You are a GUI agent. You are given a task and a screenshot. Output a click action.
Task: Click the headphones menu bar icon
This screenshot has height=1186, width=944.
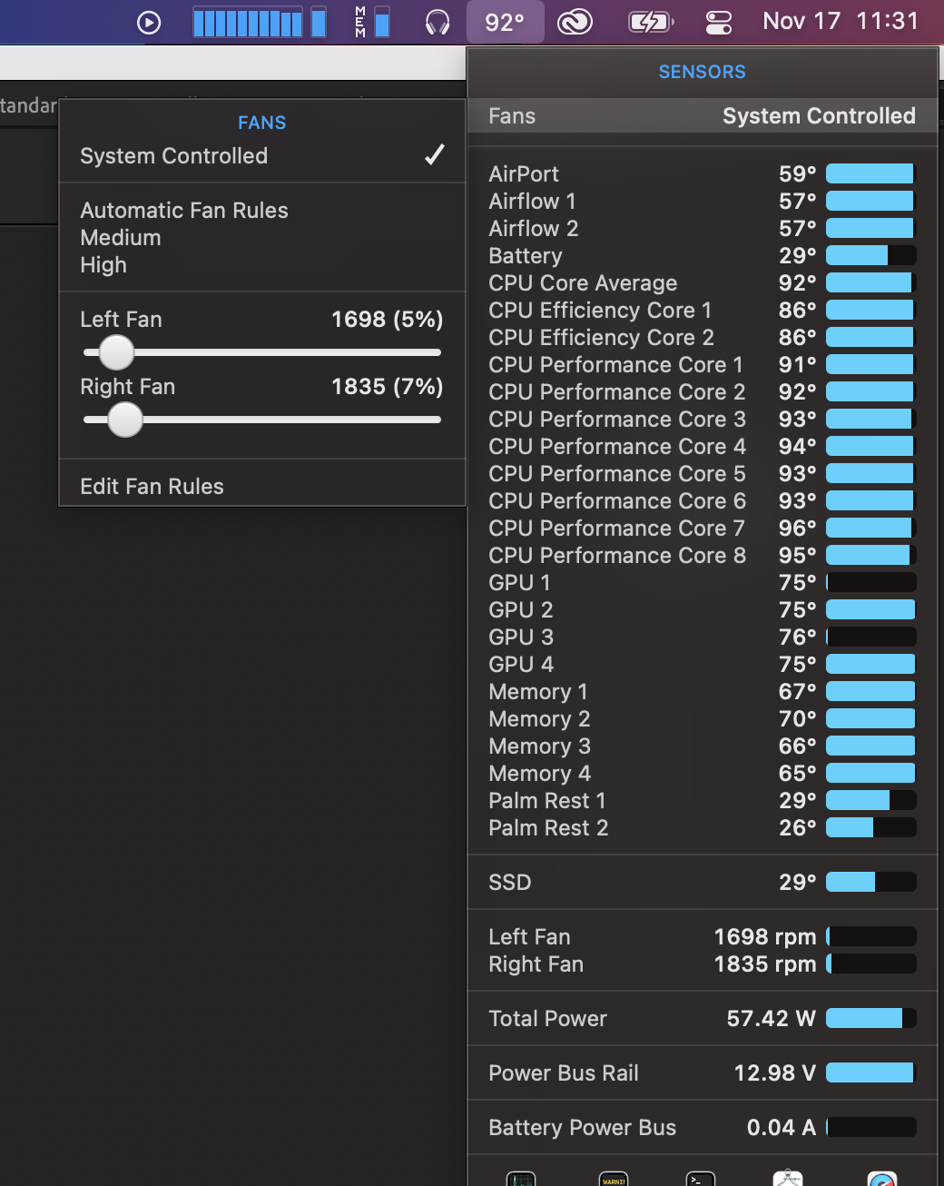[438, 23]
